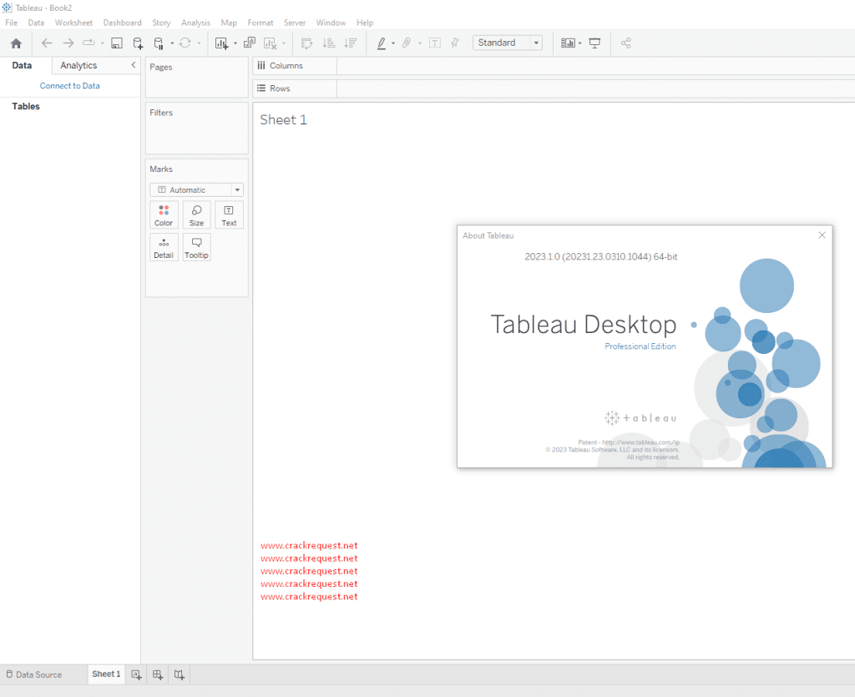This screenshot has width=855, height=697.
Task: Open the Size mark property
Action: [196, 215]
